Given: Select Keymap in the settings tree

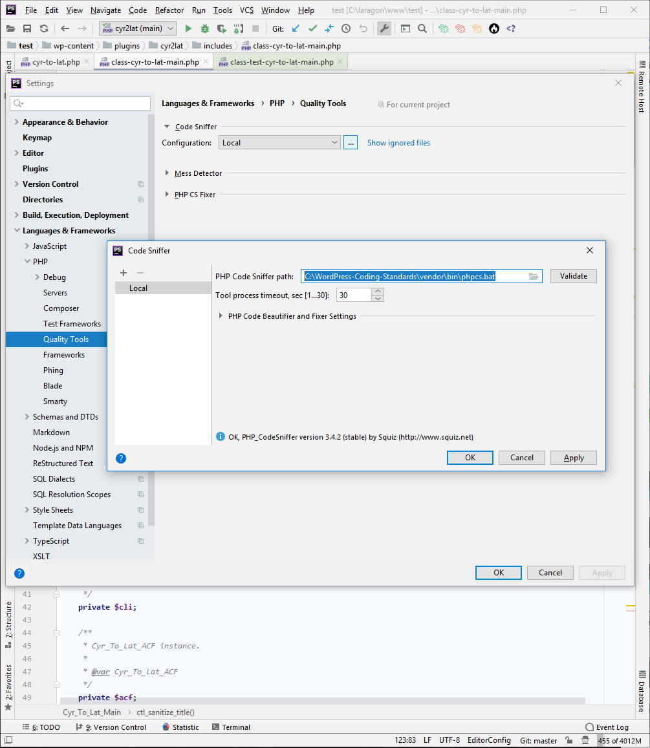Looking at the screenshot, I should click(38, 138).
